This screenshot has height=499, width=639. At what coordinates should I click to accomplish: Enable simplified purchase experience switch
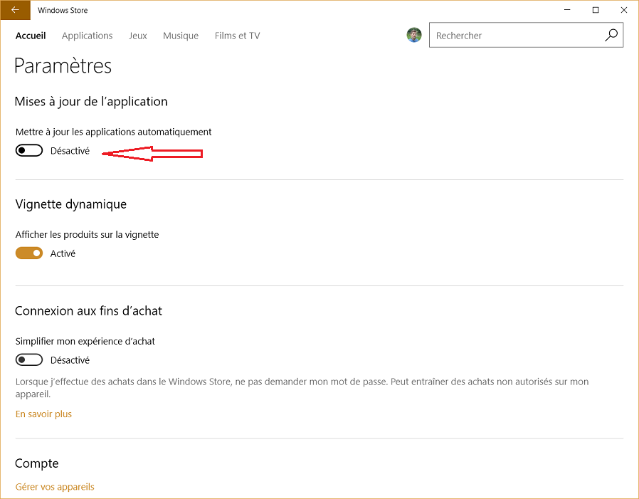tap(29, 360)
